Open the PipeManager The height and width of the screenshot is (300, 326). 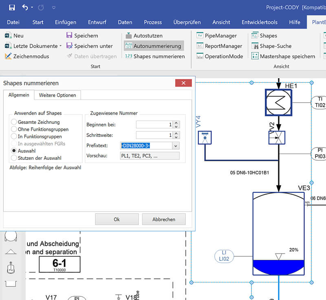[x=216, y=35]
